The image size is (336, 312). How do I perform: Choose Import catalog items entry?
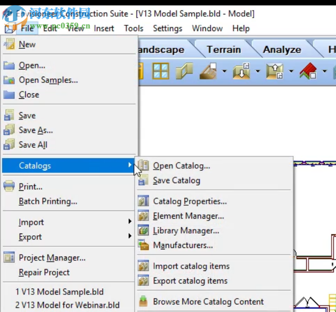pyautogui.click(x=215, y=266)
